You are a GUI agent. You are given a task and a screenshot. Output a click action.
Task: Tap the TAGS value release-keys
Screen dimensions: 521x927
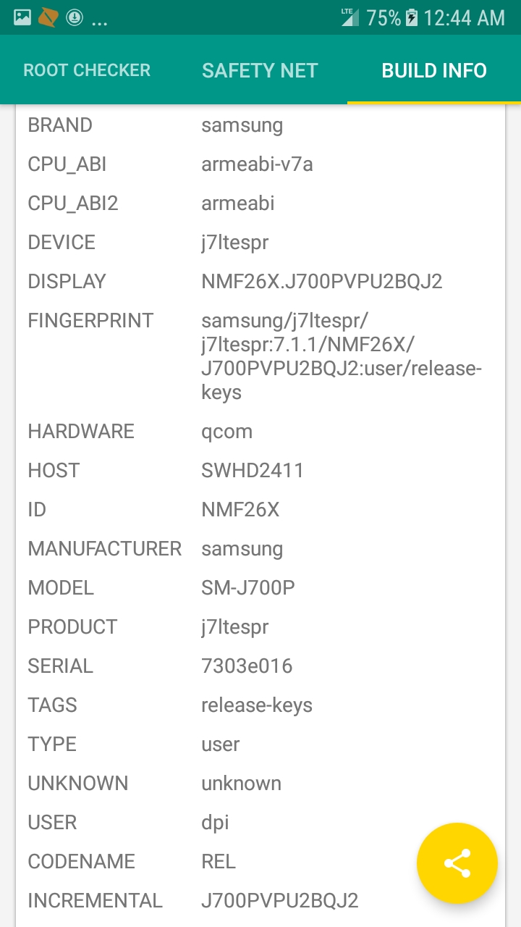[257, 705]
